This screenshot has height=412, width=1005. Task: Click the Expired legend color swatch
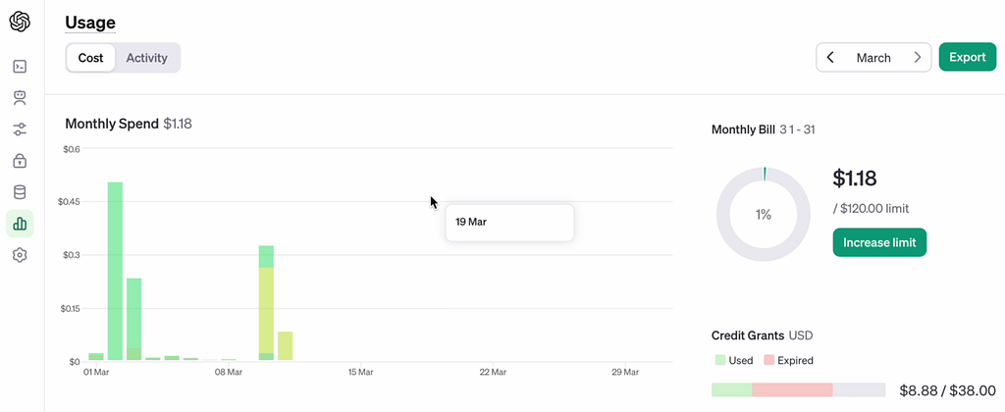pyautogui.click(x=768, y=360)
